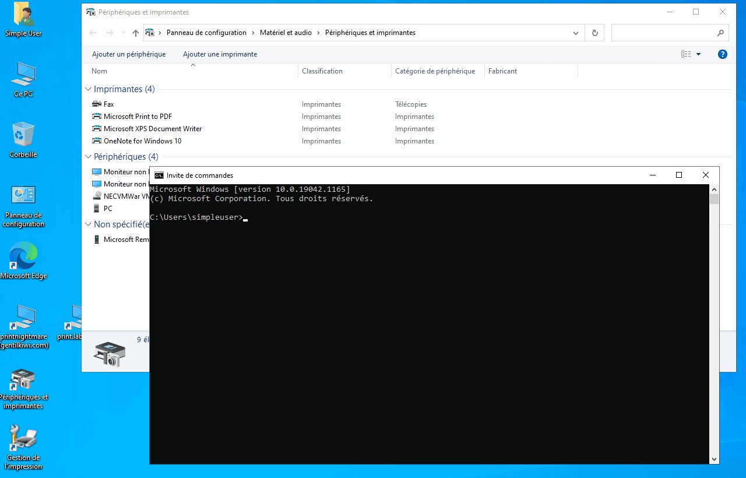Open the Corbeille recycle bin icon

[23, 140]
